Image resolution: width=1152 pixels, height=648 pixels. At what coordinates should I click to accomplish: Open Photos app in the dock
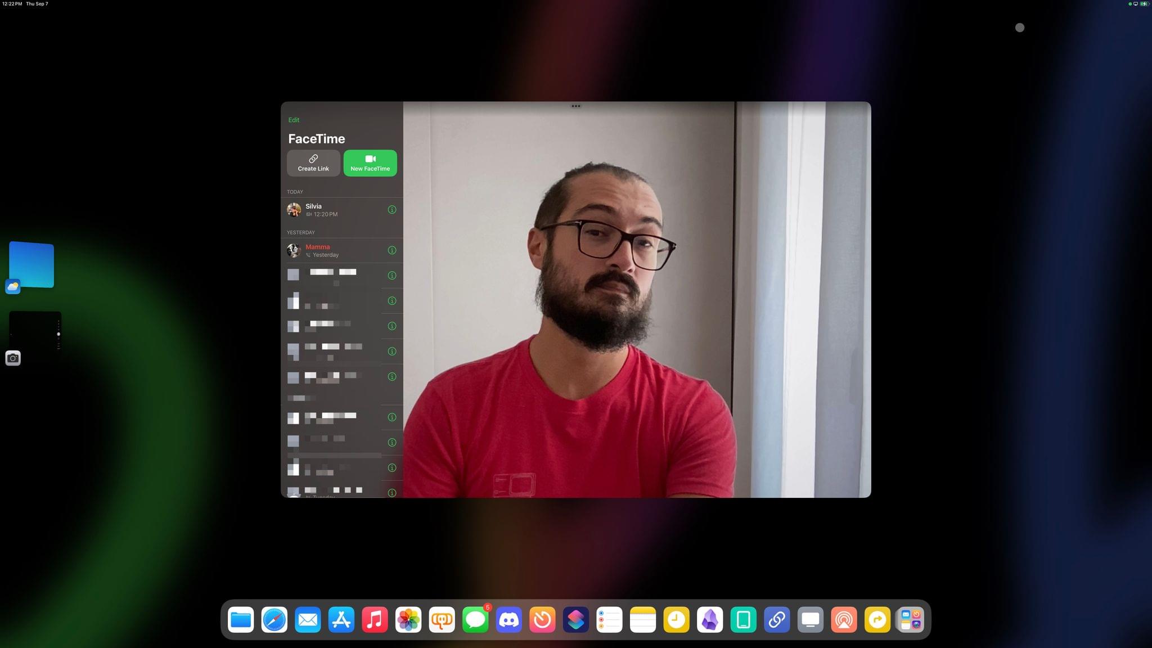pyautogui.click(x=408, y=620)
